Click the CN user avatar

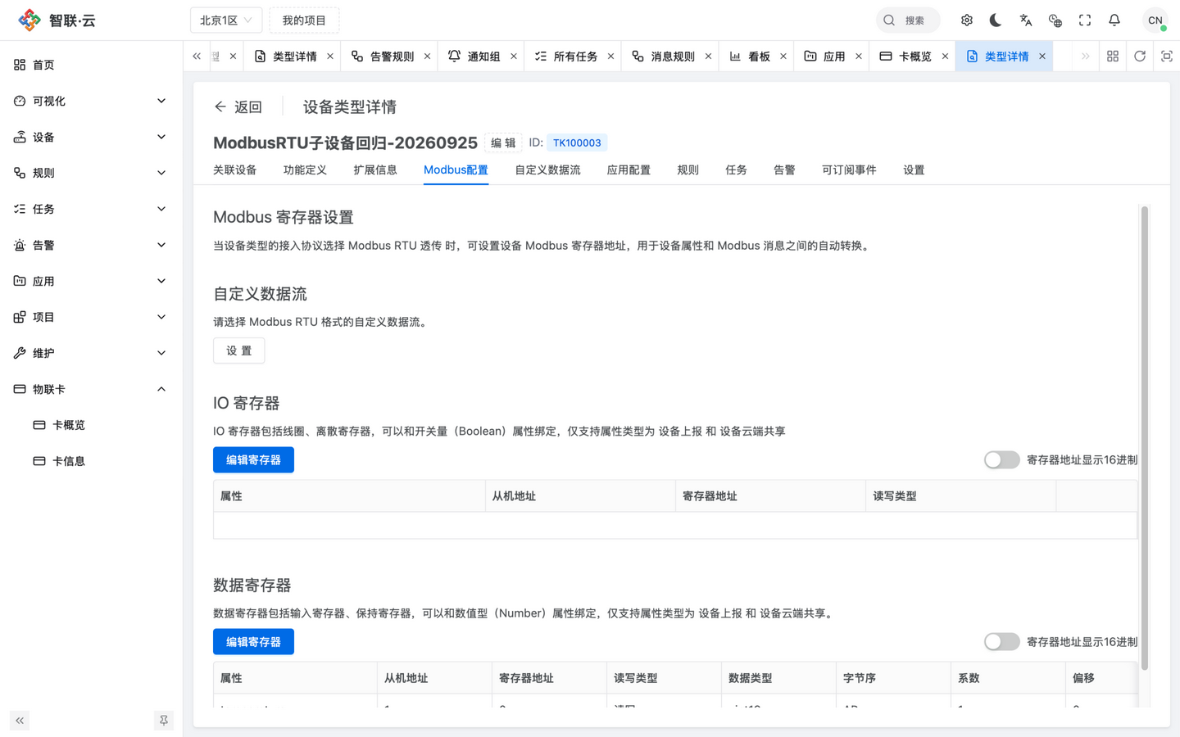(x=1155, y=20)
